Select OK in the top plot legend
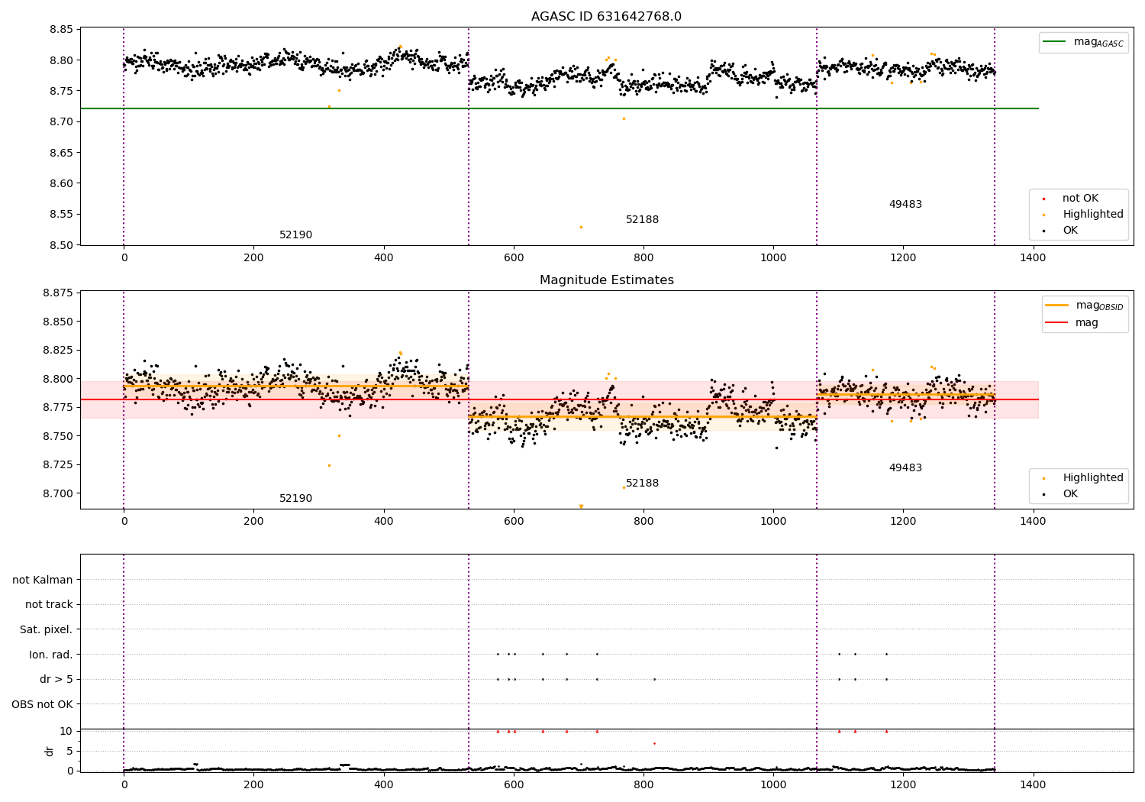The image size is (1145, 802). tap(1060, 231)
